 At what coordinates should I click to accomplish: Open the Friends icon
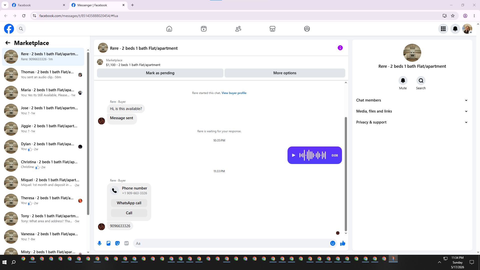coord(238,29)
